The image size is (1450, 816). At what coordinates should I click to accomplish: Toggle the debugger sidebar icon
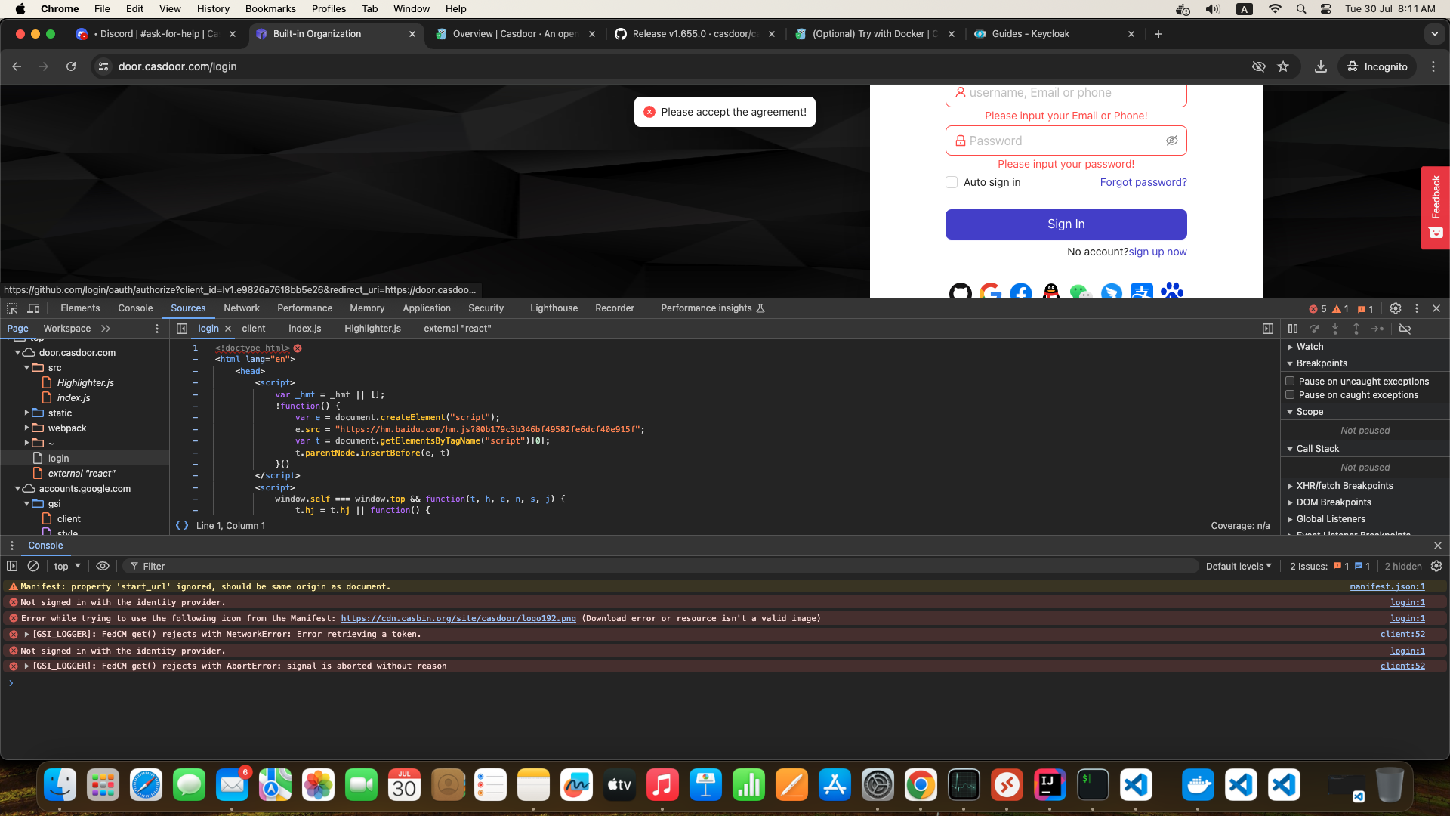point(1268,329)
